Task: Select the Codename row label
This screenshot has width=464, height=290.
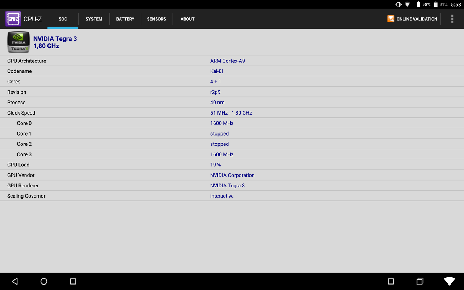Action: click(x=20, y=71)
